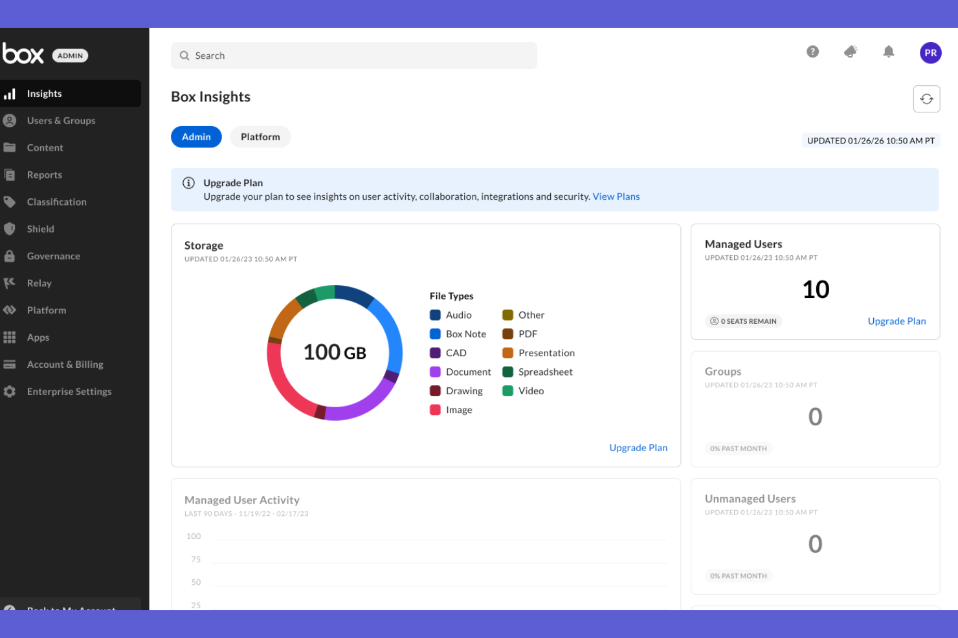Open Enterprise Settings page
The image size is (958, 638).
pyautogui.click(x=71, y=392)
